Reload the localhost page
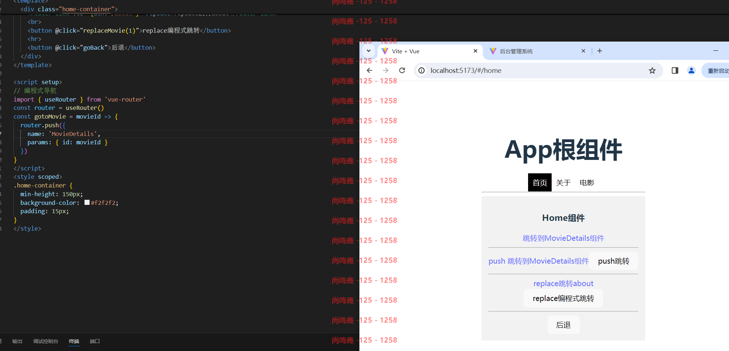 [402, 70]
